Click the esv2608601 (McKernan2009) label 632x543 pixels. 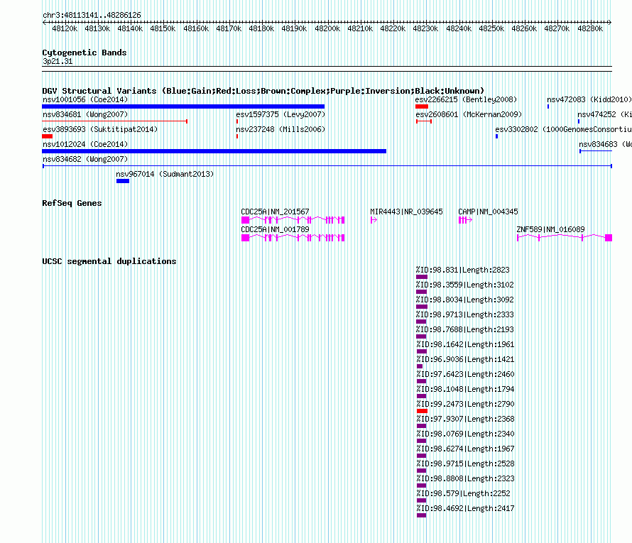(x=469, y=114)
